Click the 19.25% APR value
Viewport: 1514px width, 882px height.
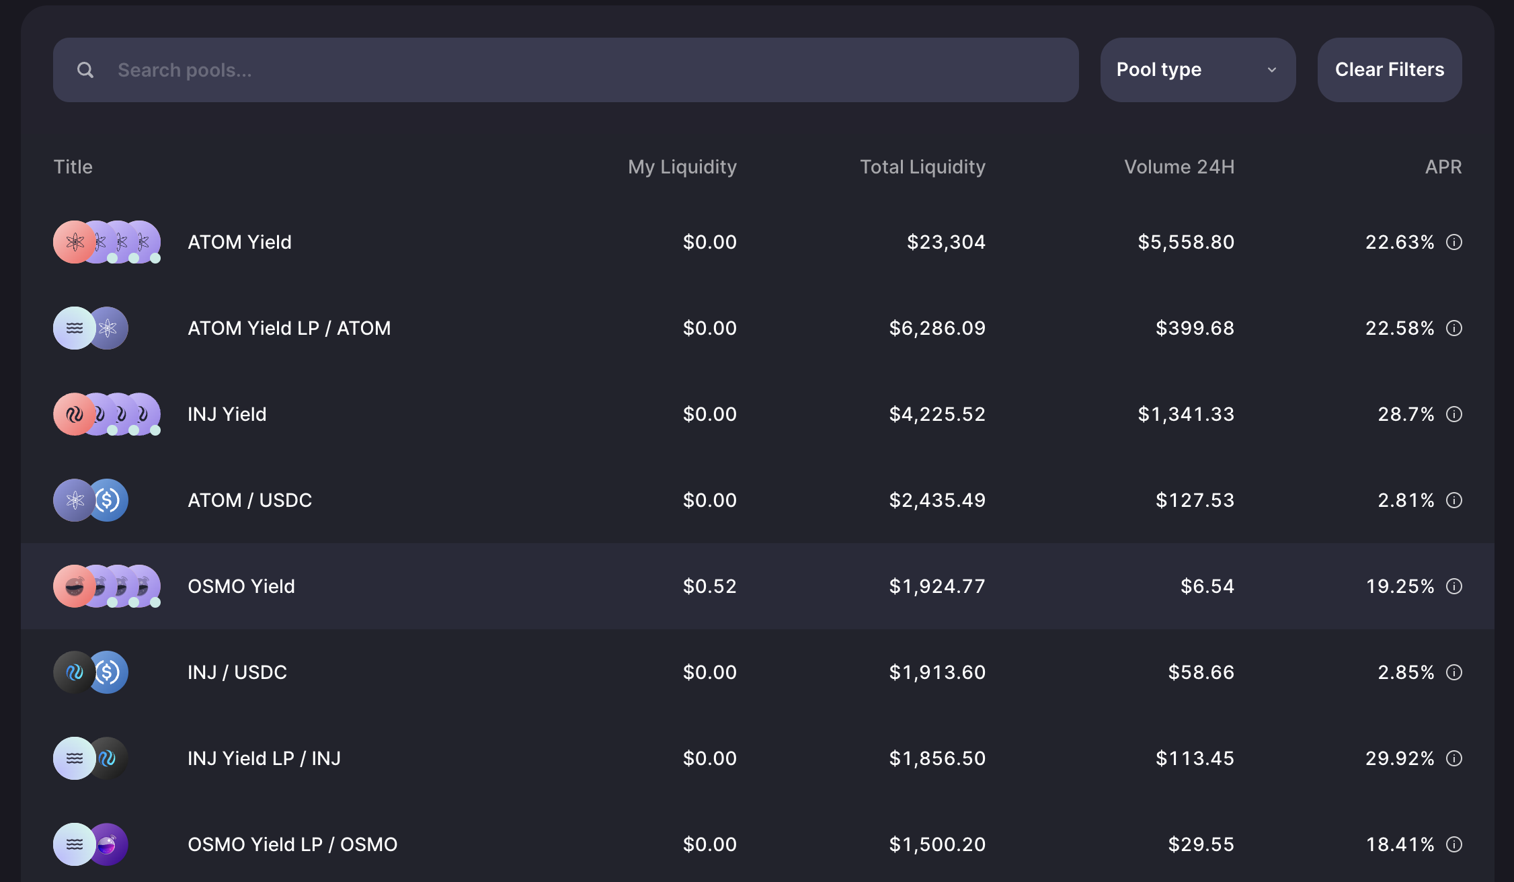coord(1400,586)
